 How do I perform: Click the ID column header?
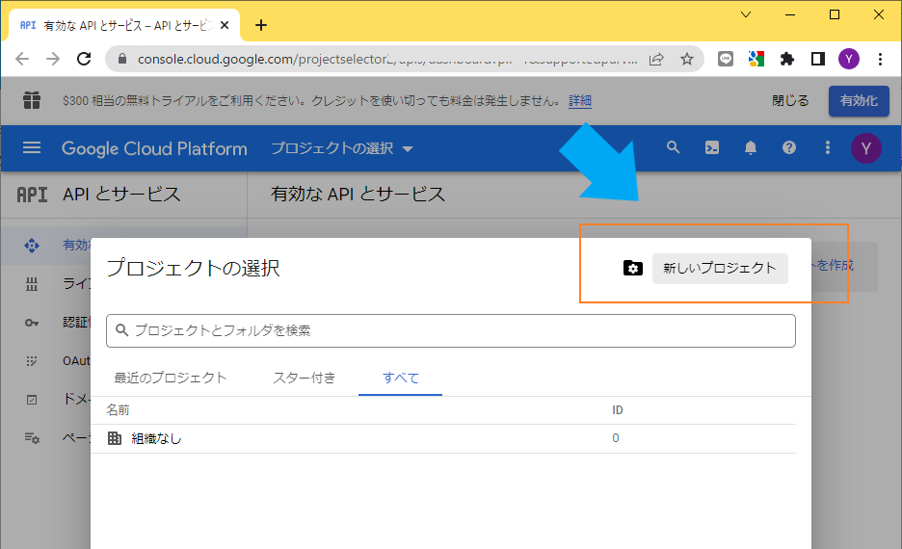click(618, 410)
